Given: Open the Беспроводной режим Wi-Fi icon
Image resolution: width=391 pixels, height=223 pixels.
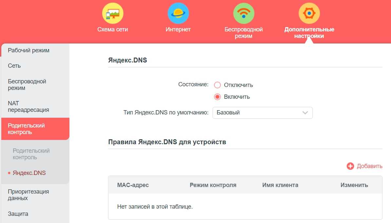Looking at the screenshot, I should tap(244, 13).
